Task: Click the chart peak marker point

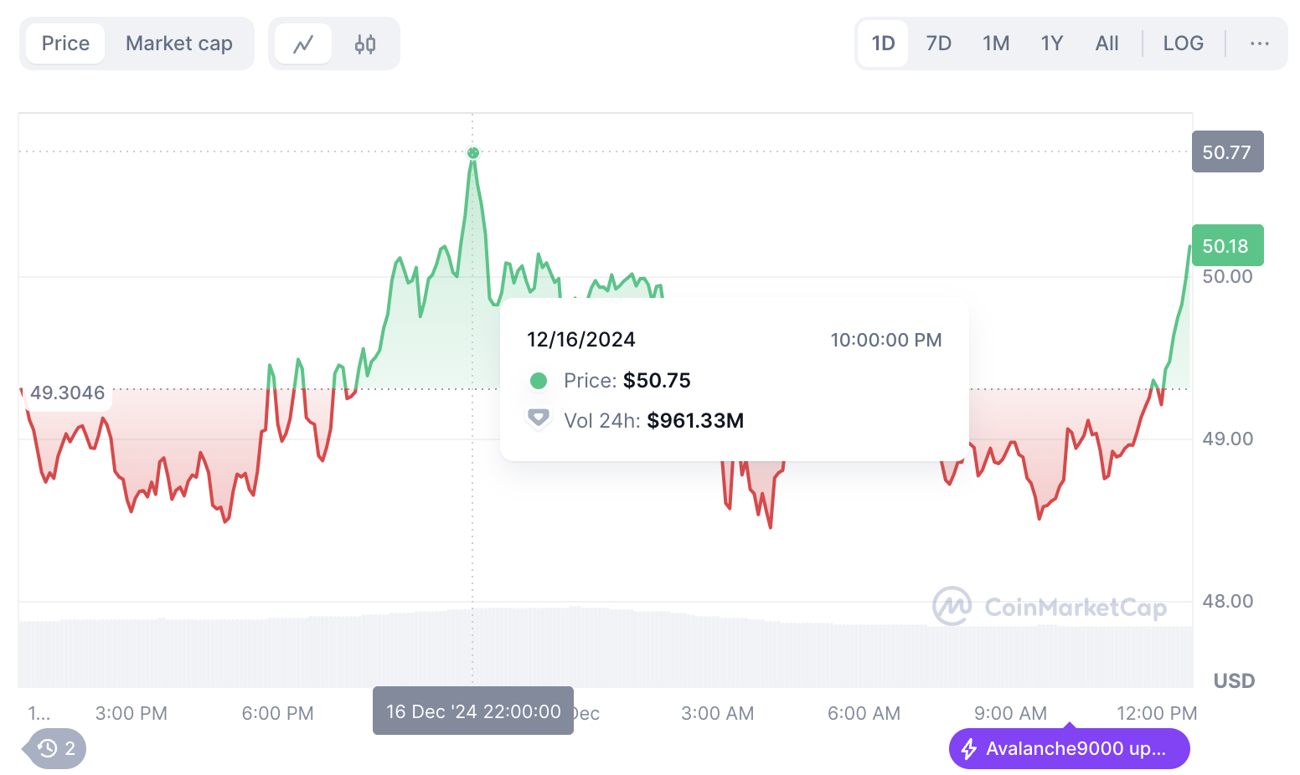Action: [x=472, y=153]
